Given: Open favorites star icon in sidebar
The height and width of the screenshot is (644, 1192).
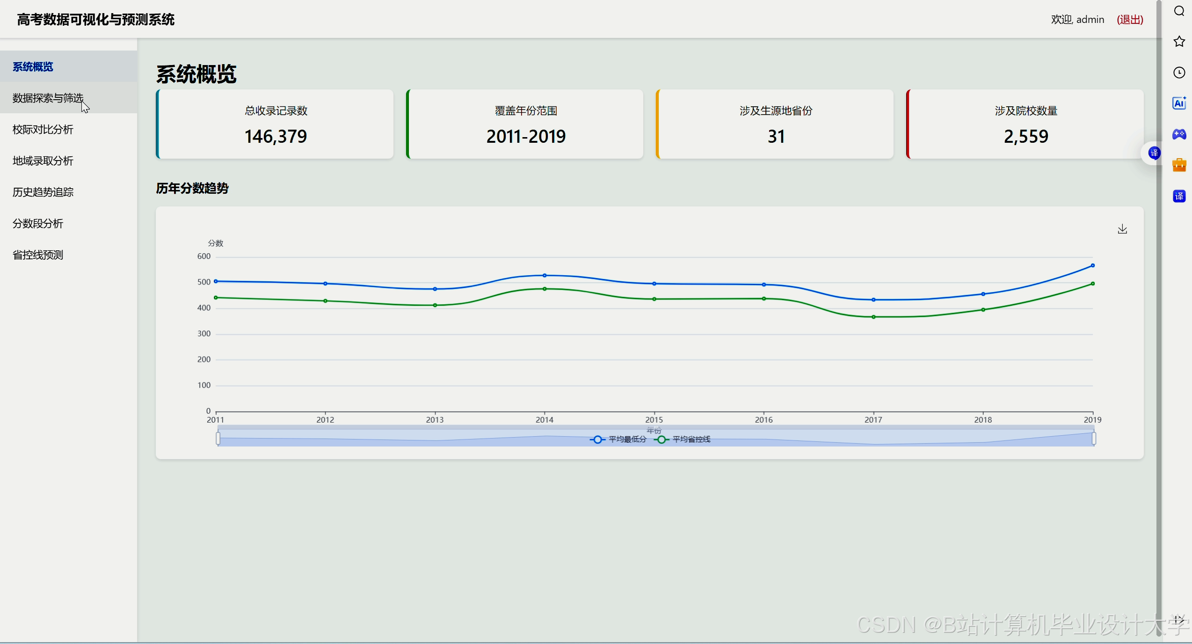Looking at the screenshot, I should [x=1179, y=42].
